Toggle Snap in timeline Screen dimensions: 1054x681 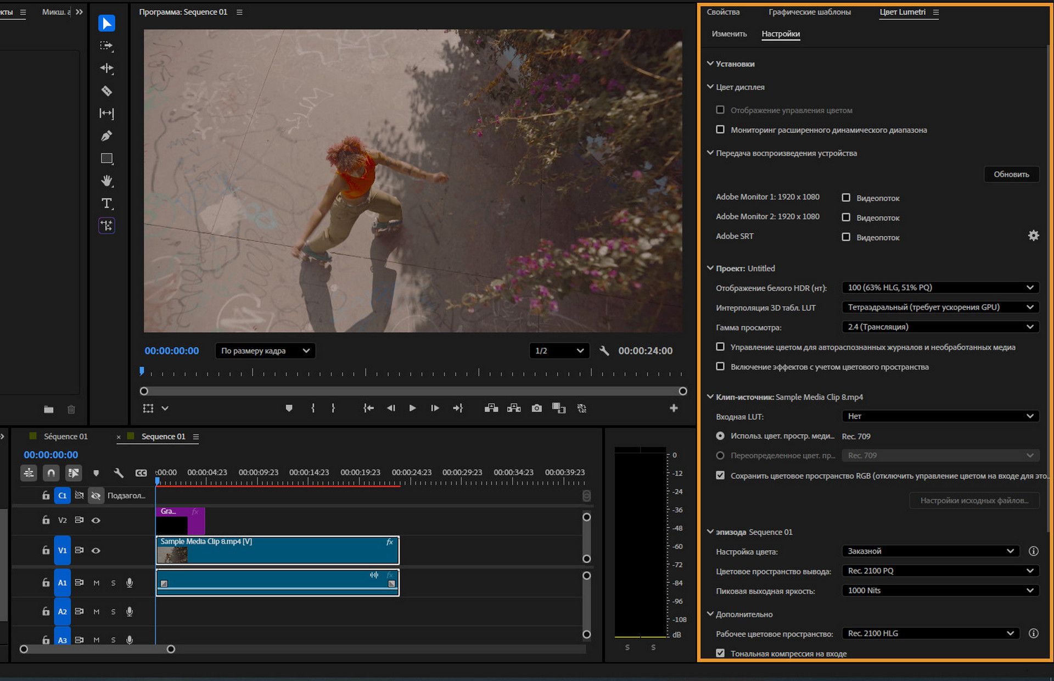pos(51,472)
